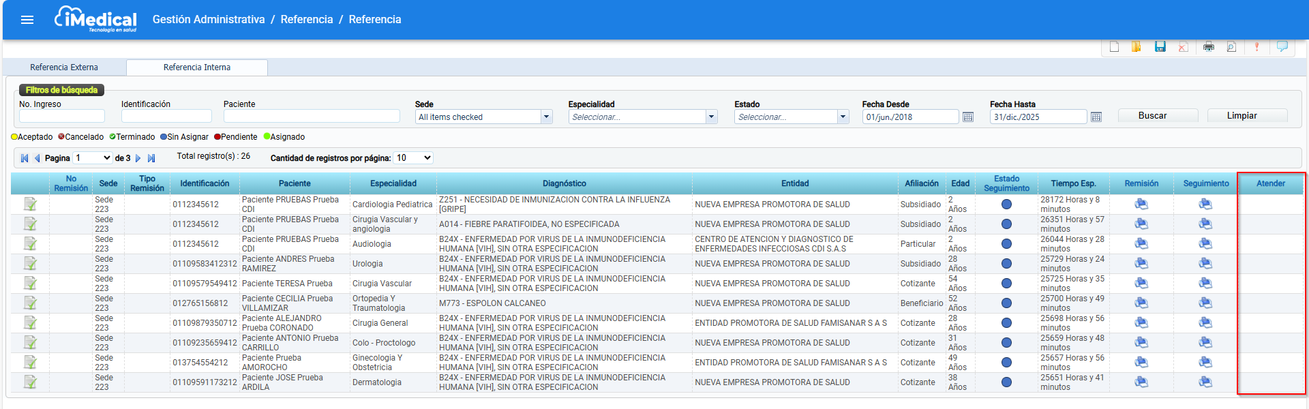Click the print icon in toolbar
The height and width of the screenshot is (409, 1309).
pyautogui.click(x=1209, y=46)
